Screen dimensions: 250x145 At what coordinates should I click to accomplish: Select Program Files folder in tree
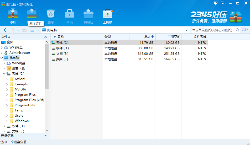[x=25, y=95]
